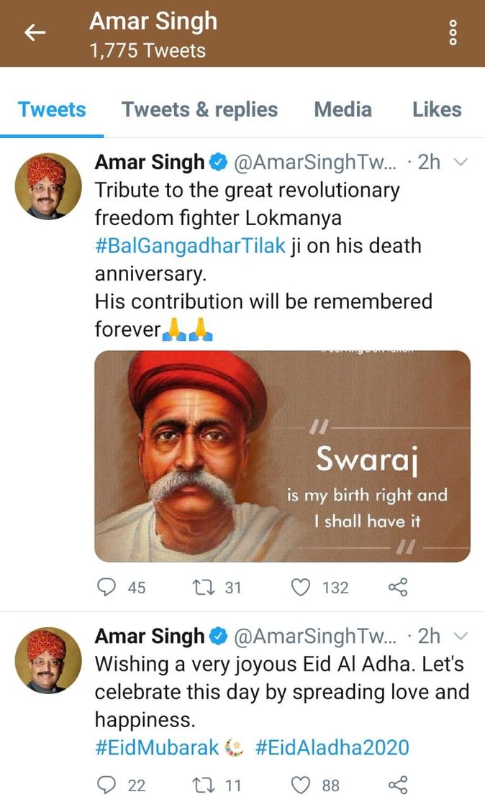Share the Eid Al Adha tweet
The width and height of the screenshot is (485, 807).
(398, 785)
